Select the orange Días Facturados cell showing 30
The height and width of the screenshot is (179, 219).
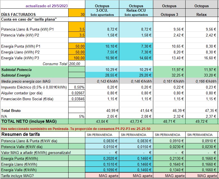tap(77, 13)
